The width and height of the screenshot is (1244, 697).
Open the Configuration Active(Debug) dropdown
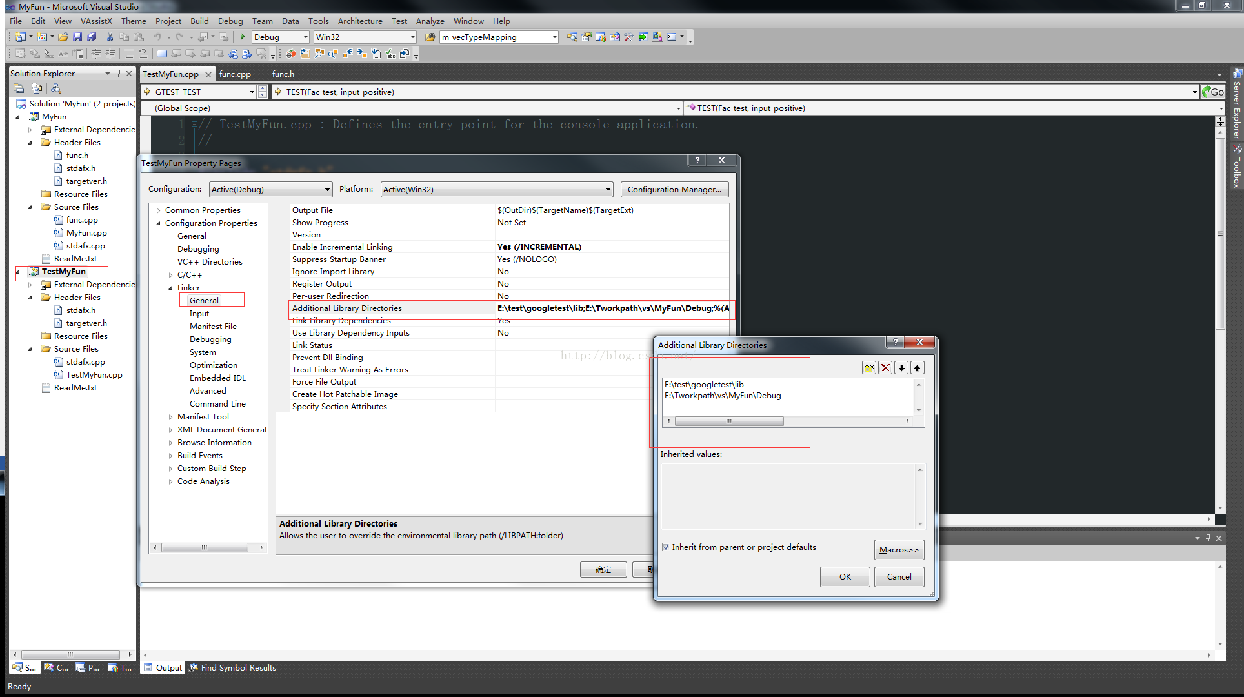pos(271,189)
